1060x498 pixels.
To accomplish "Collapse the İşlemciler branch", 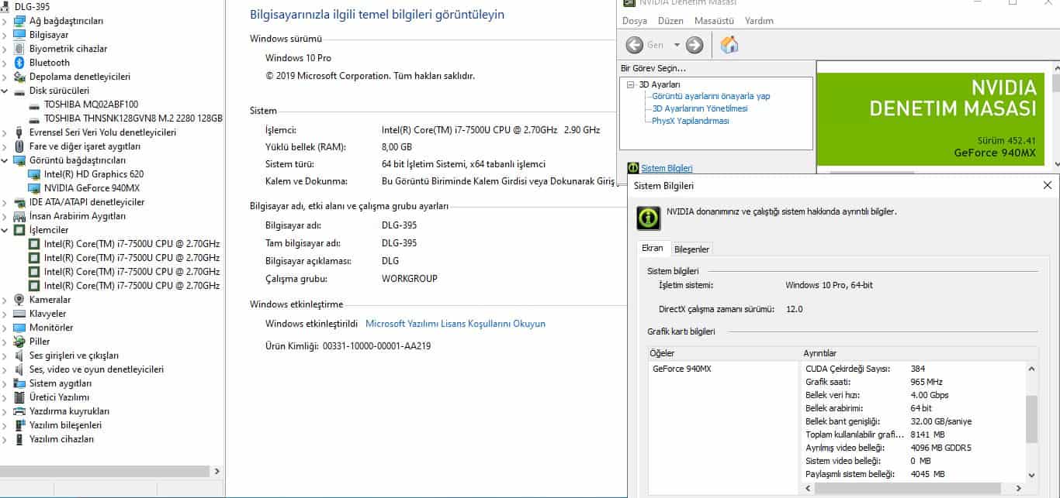I will [5, 230].
